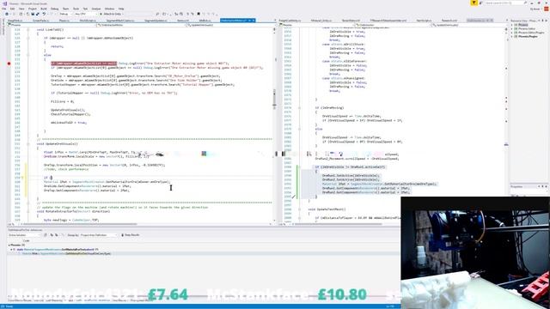Click the account avatar icon top right
The image size is (550, 309).
click(x=547, y=9)
